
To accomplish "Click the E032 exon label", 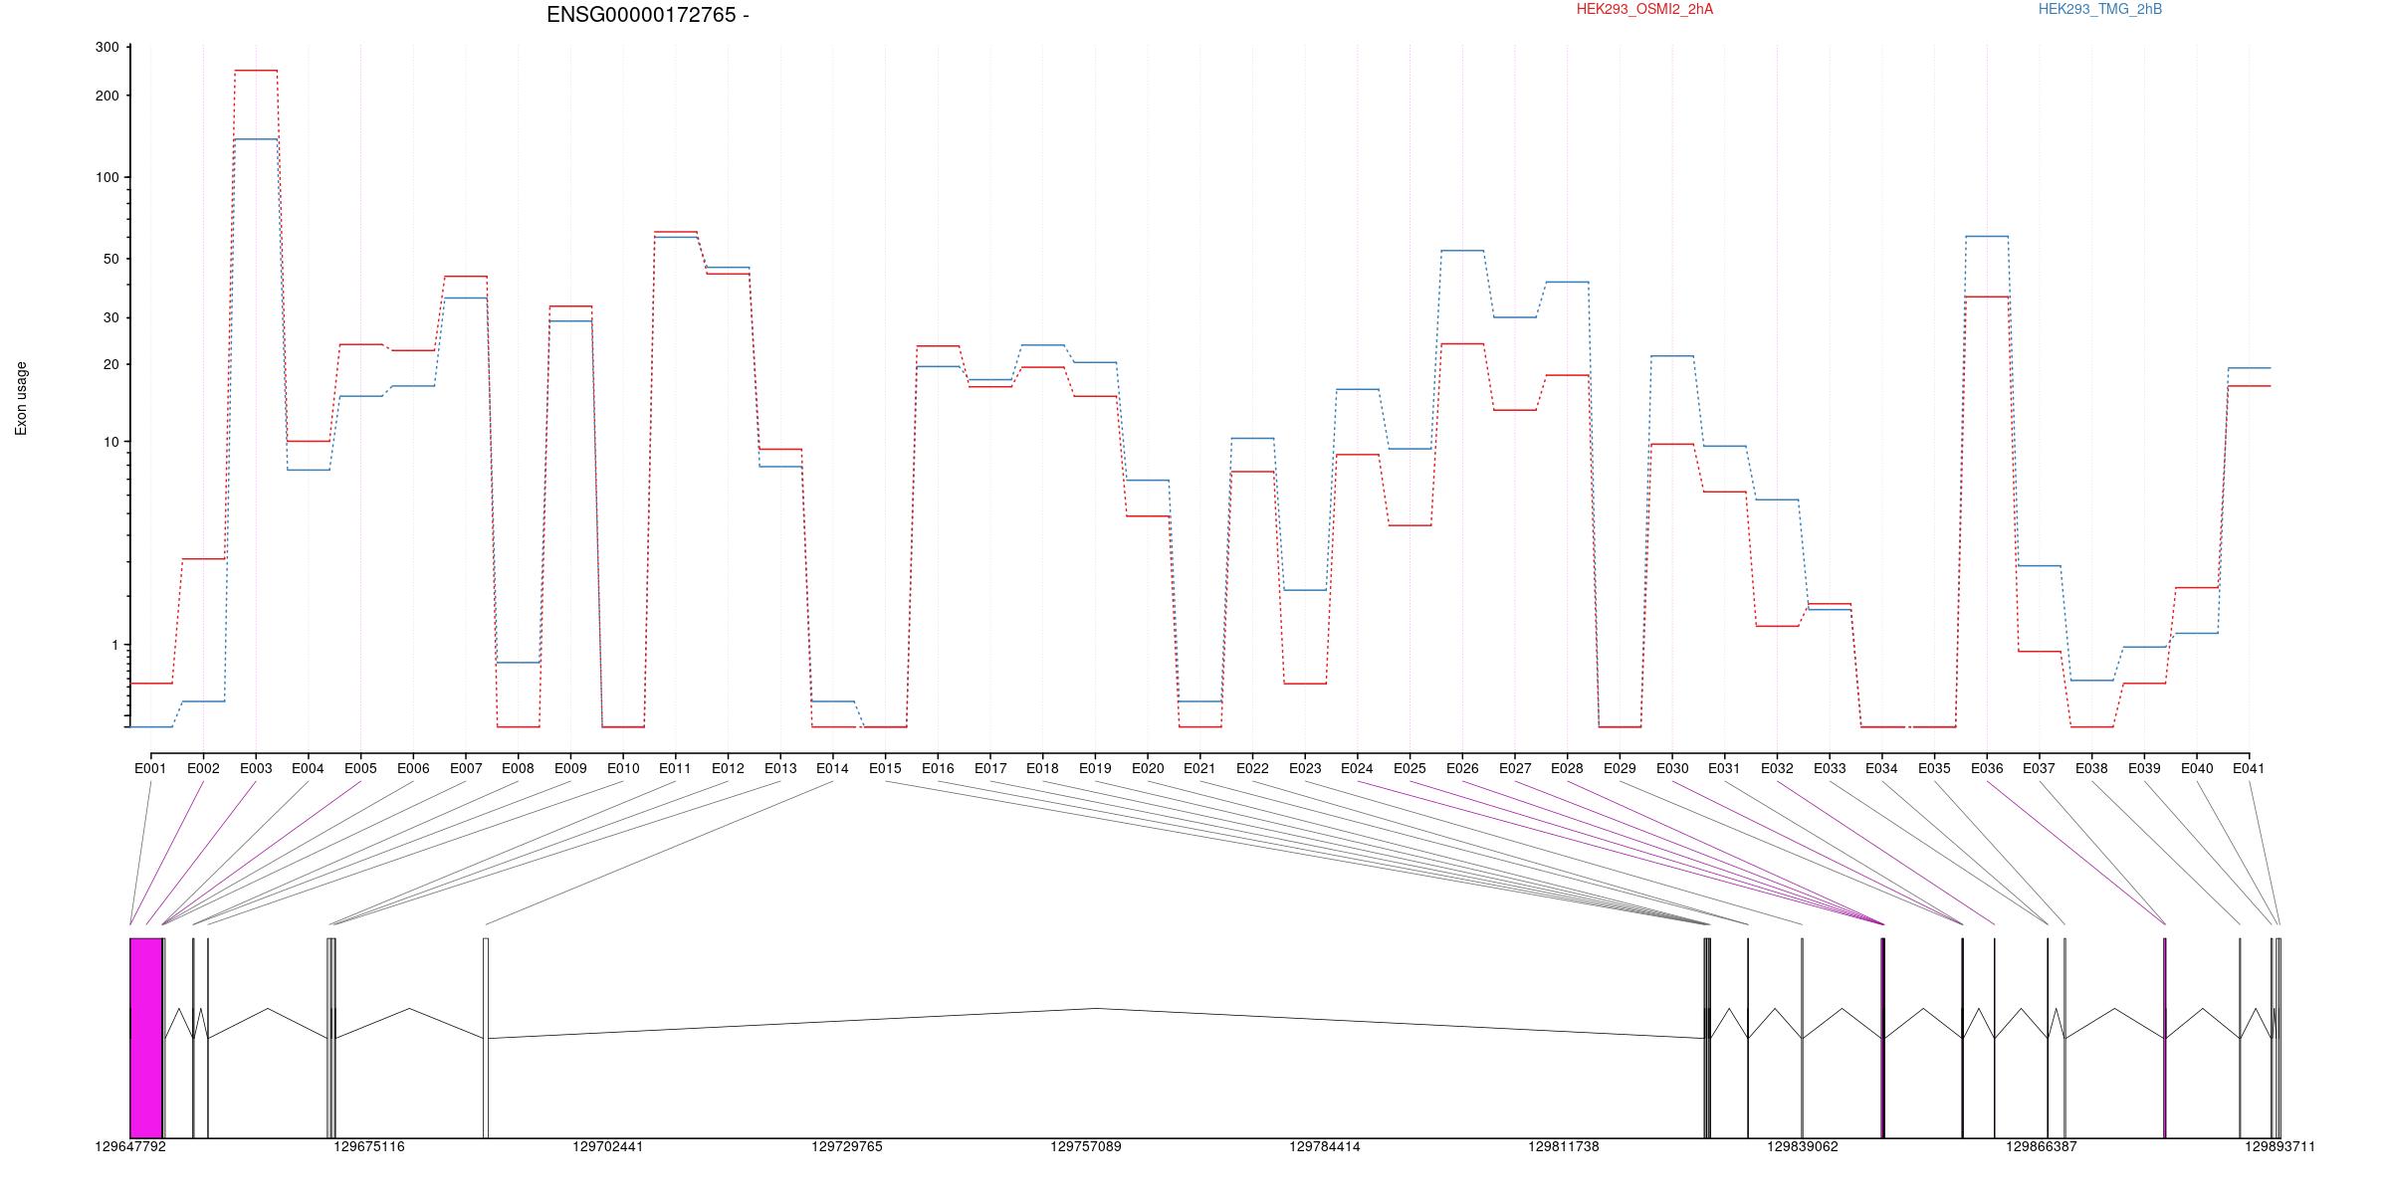I will 1777,768.
